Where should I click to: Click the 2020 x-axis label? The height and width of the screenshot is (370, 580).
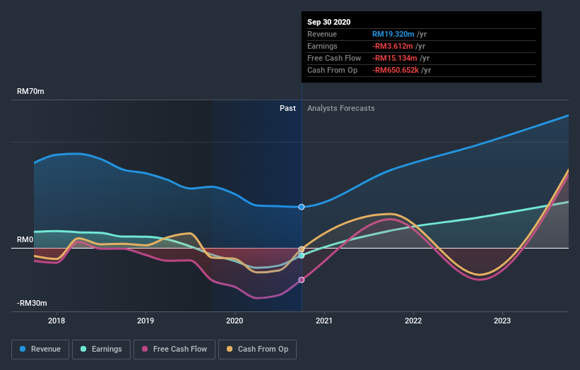[x=235, y=321]
